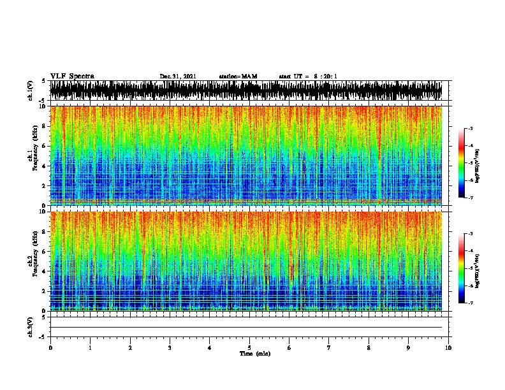Click the time axis tick label '3'
Screen dimensions: 505x390
click(170, 348)
